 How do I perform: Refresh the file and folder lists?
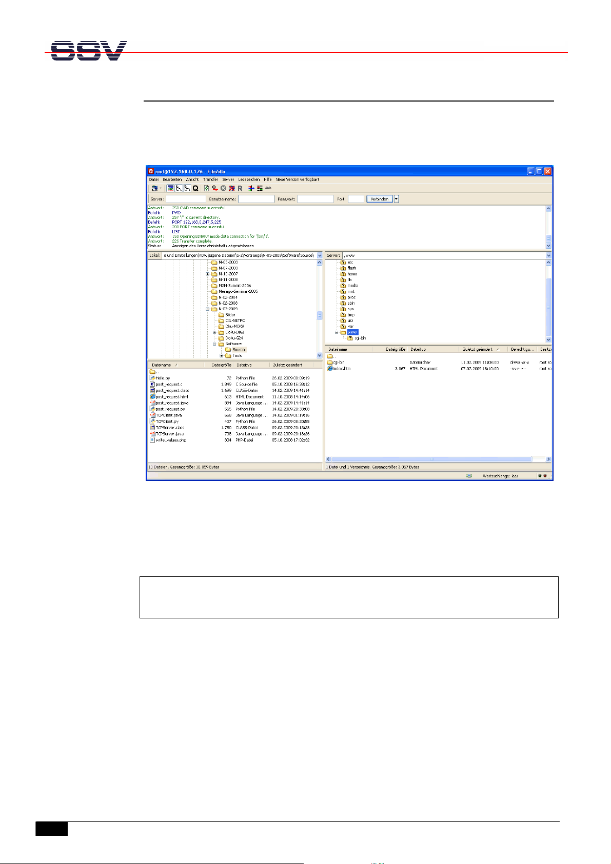(x=206, y=188)
